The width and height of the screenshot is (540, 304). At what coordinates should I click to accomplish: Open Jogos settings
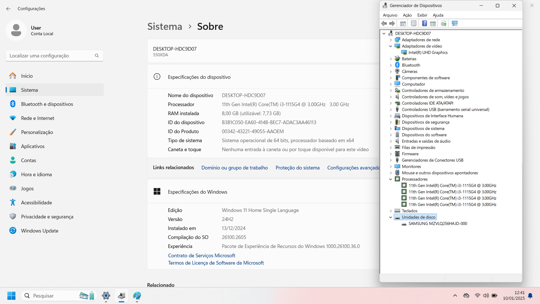pos(55,189)
